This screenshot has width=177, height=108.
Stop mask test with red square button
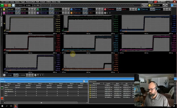coord(2,98)
